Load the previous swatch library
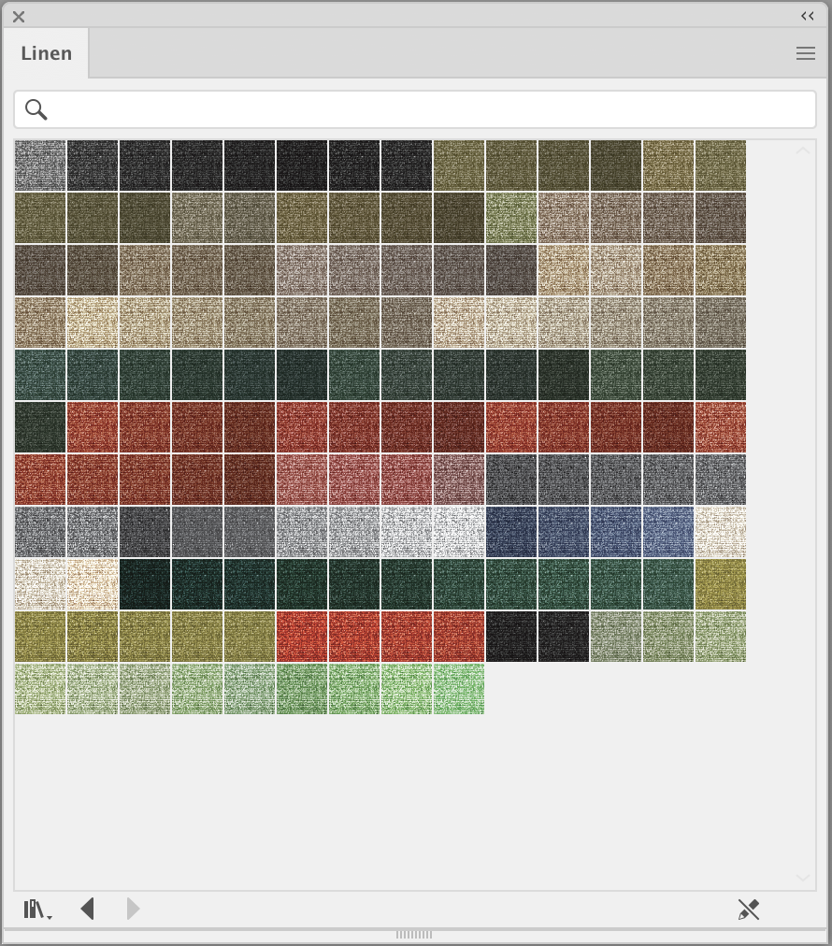 pyautogui.click(x=88, y=909)
